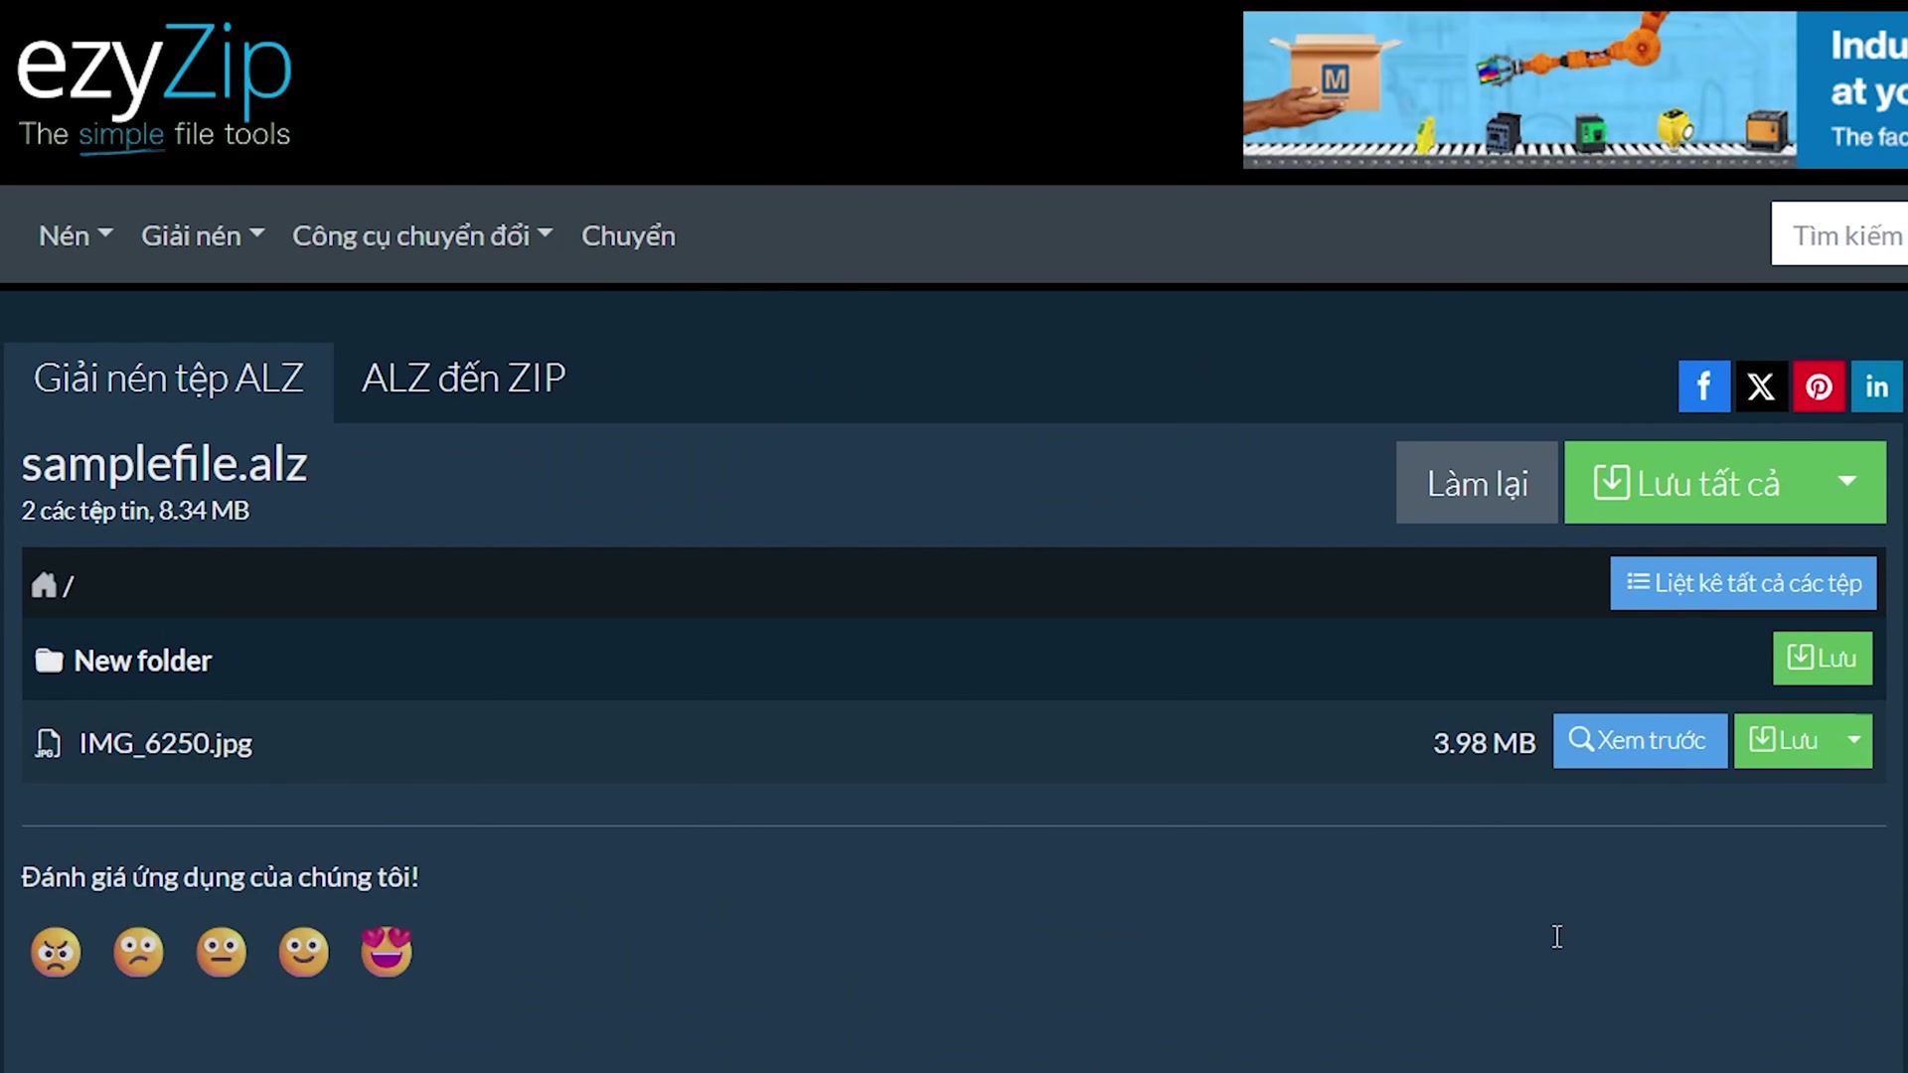Preview IMG_6250.jpg with Xem trước

tap(1640, 740)
